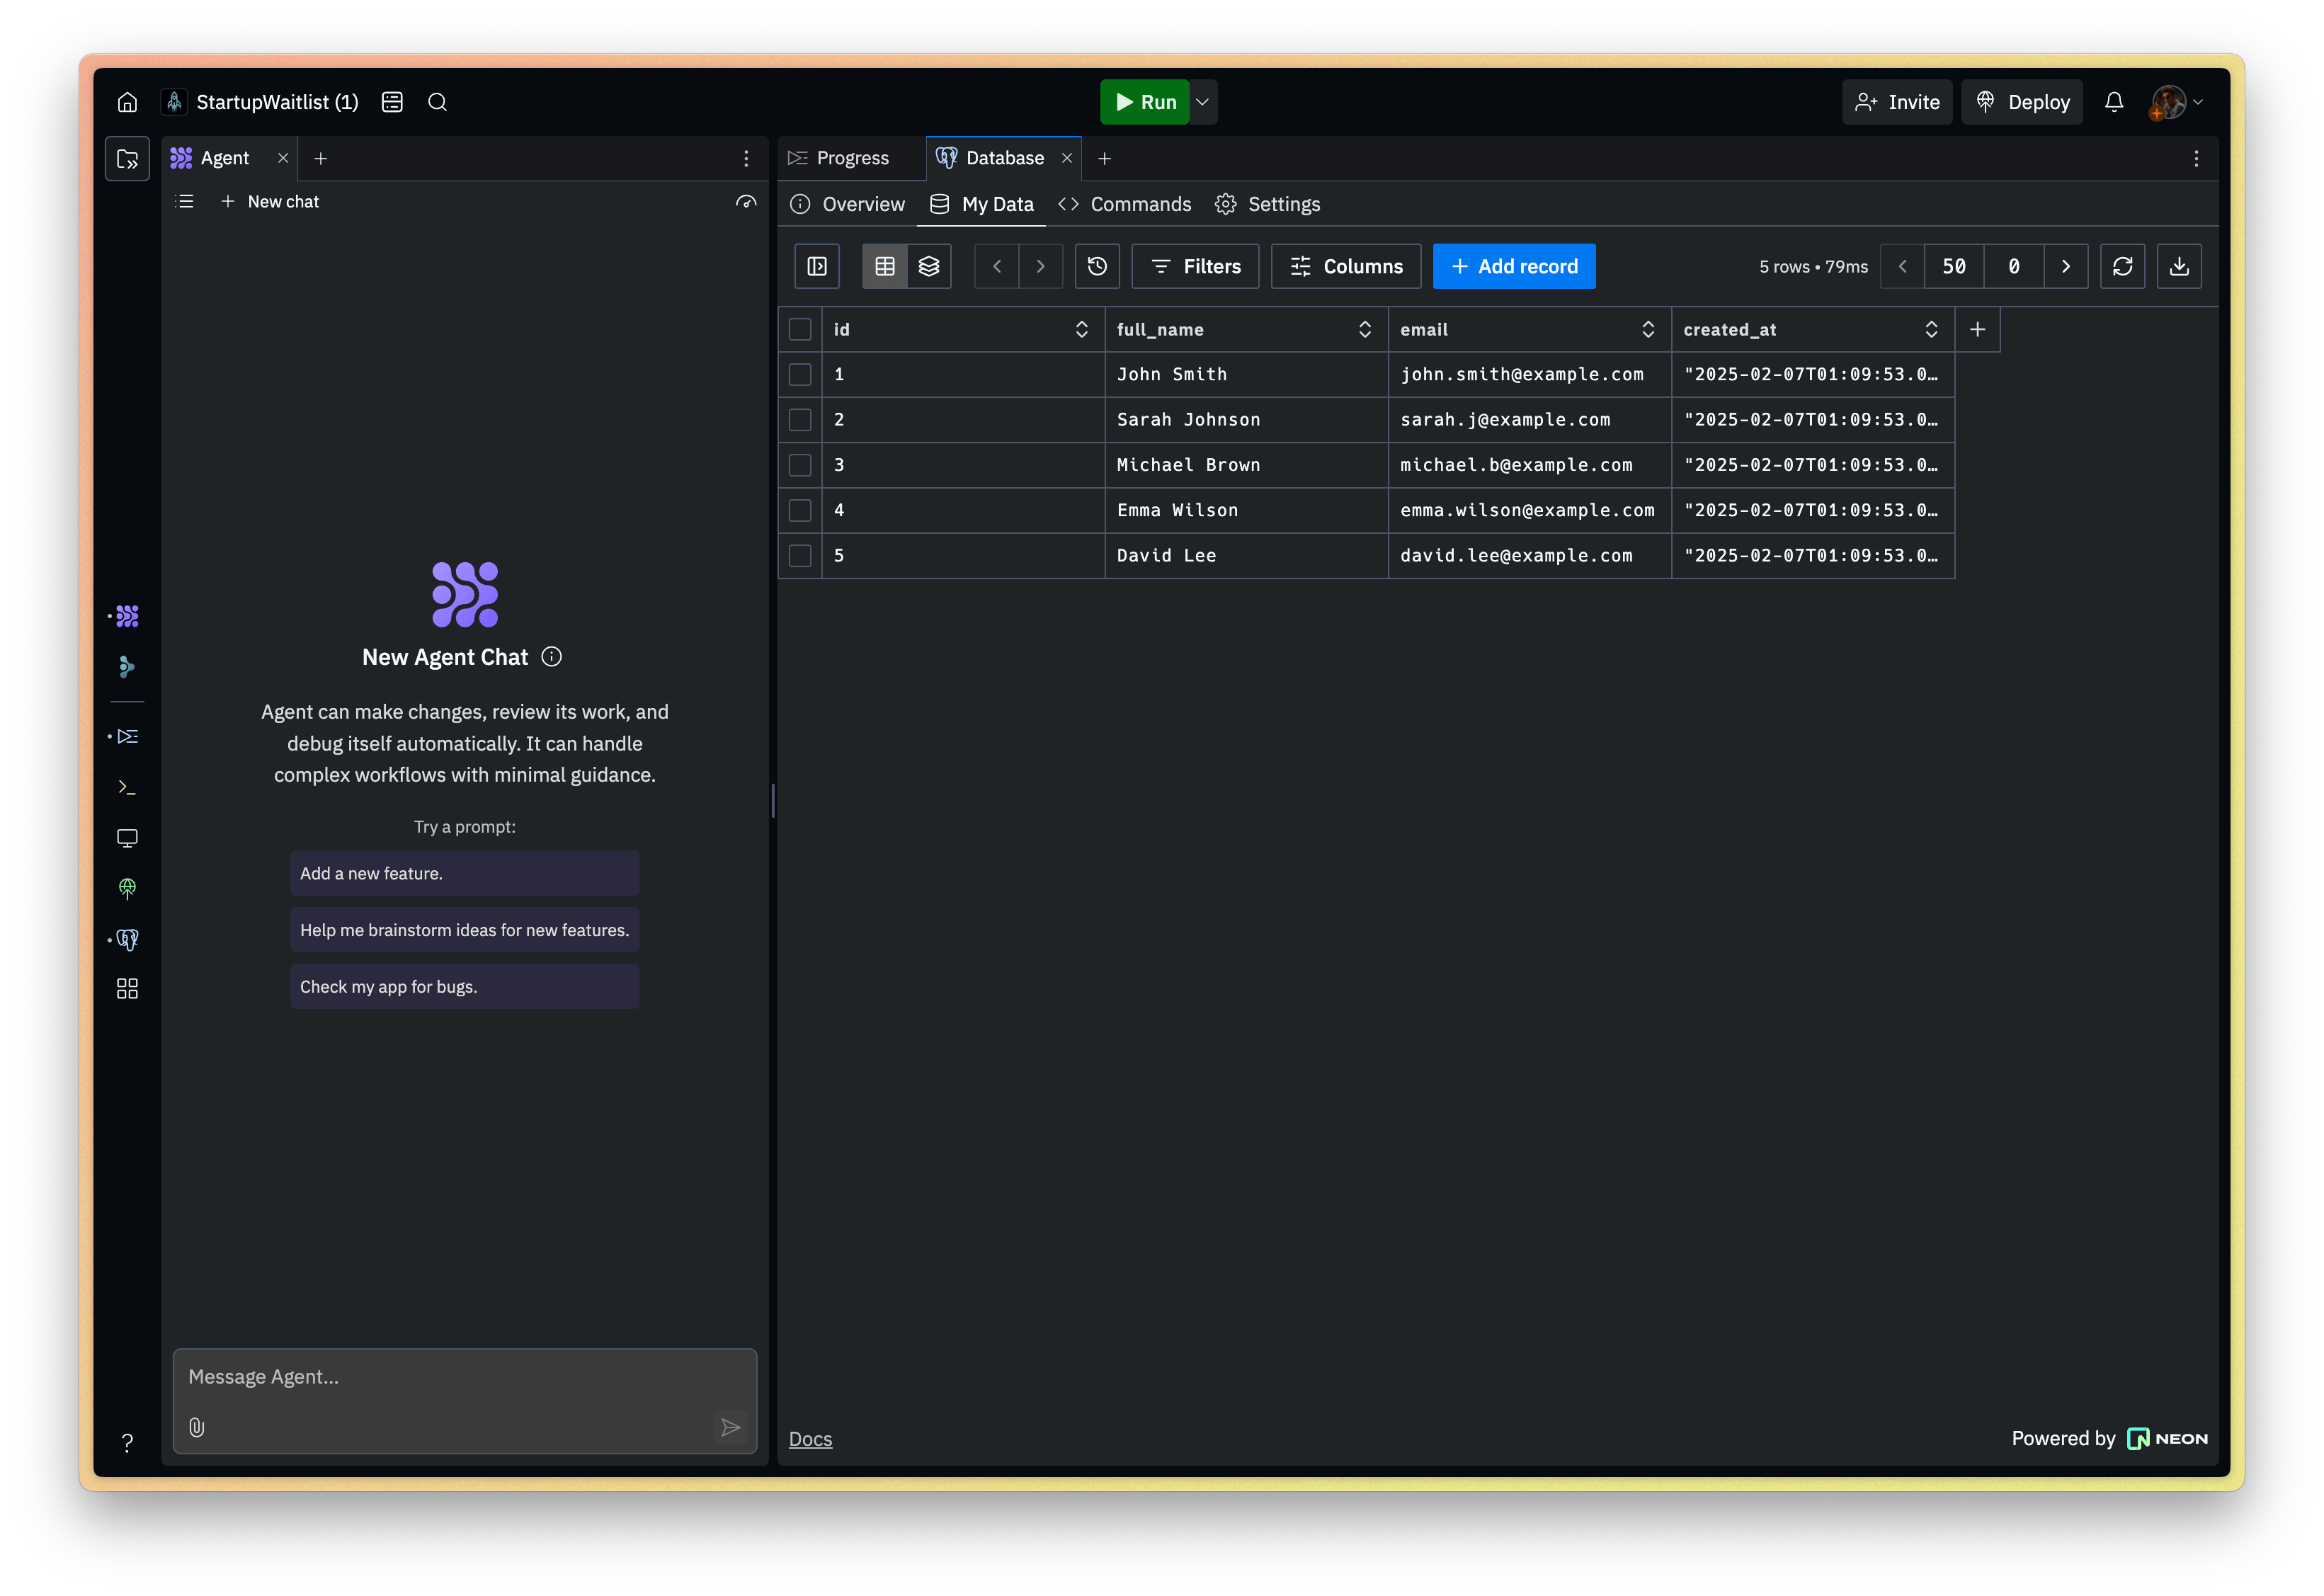The height and width of the screenshot is (1596, 2324).
Task: Open the database shortcut icon in header
Action: coord(392,102)
